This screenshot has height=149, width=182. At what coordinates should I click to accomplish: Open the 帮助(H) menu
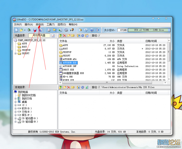click(73, 24)
